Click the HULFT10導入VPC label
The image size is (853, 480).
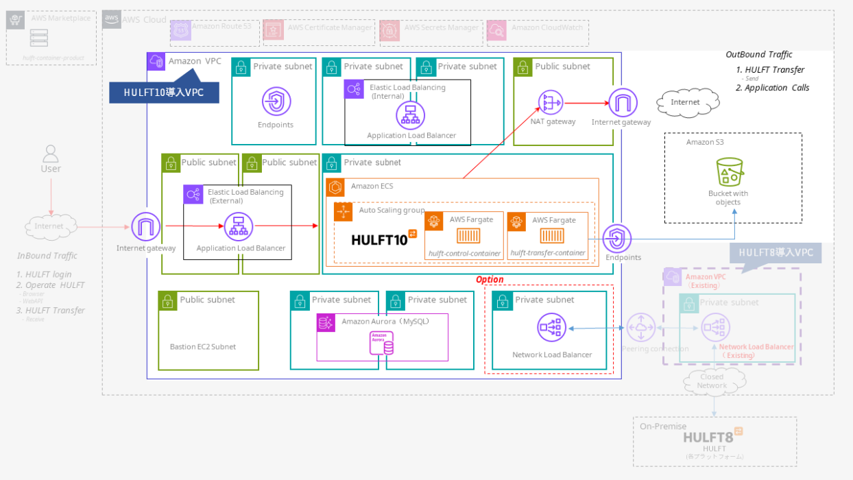pyautogui.click(x=164, y=93)
